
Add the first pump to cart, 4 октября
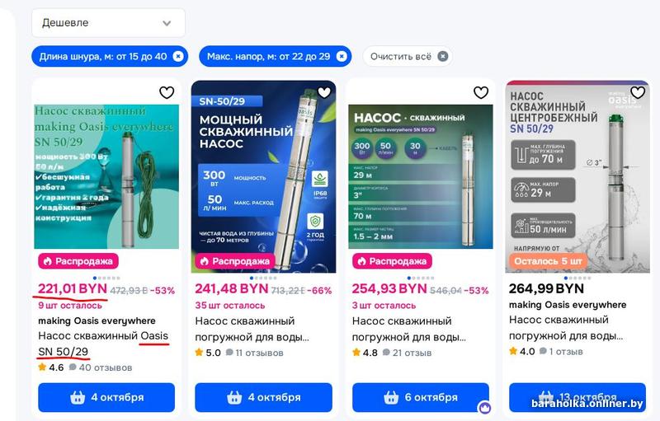tap(106, 397)
